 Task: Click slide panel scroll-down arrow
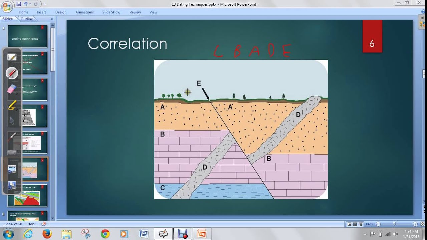(x=53, y=218)
